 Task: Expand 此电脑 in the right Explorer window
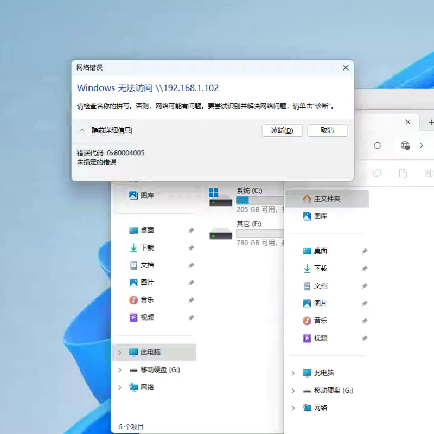click(293, 373)
